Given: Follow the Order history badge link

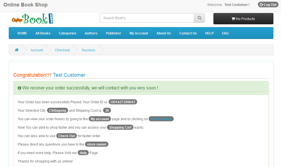Looking at the screenshot, I should 161,119.
